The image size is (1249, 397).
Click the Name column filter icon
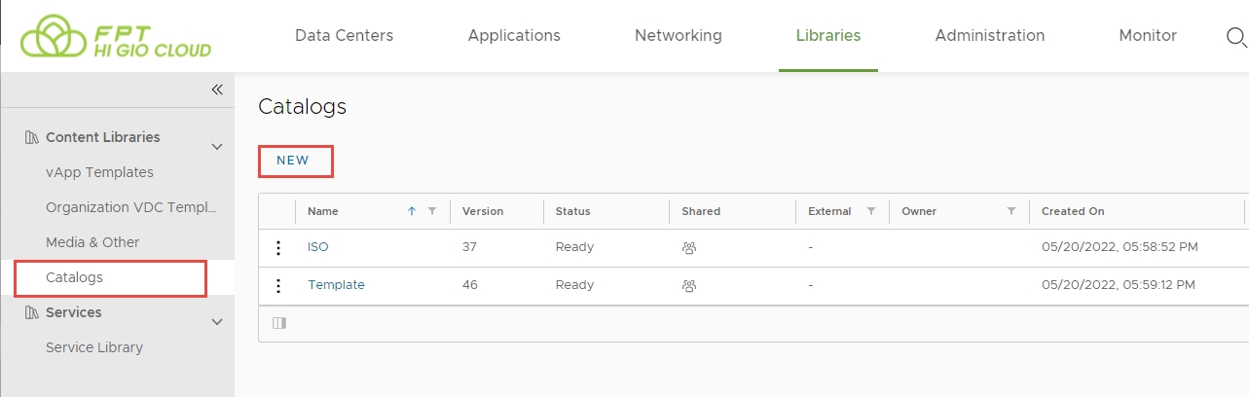click(432, 211)
